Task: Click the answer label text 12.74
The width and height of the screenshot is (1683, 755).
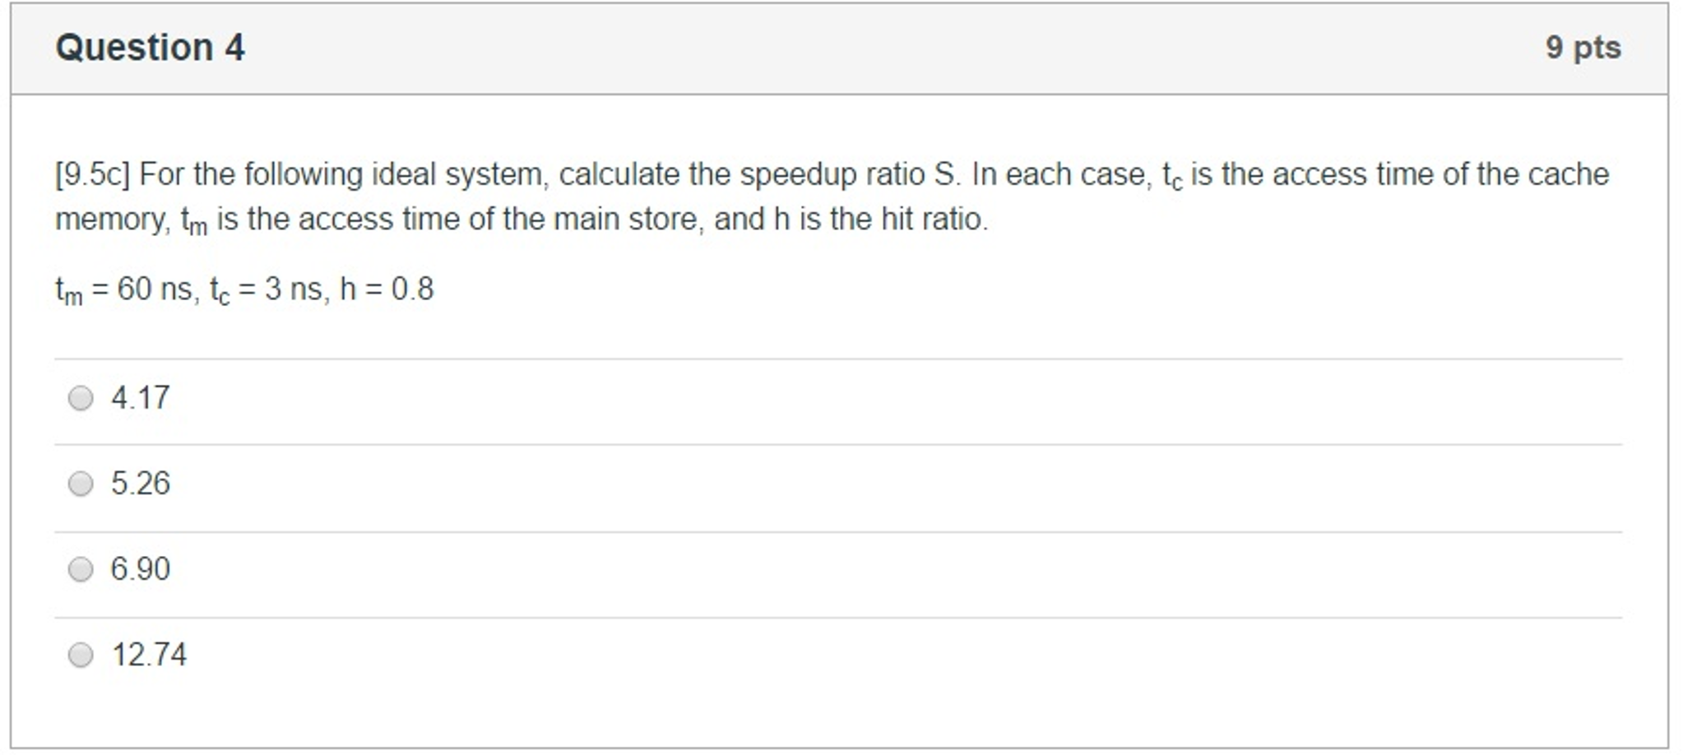Action: (x=148, y=654)
